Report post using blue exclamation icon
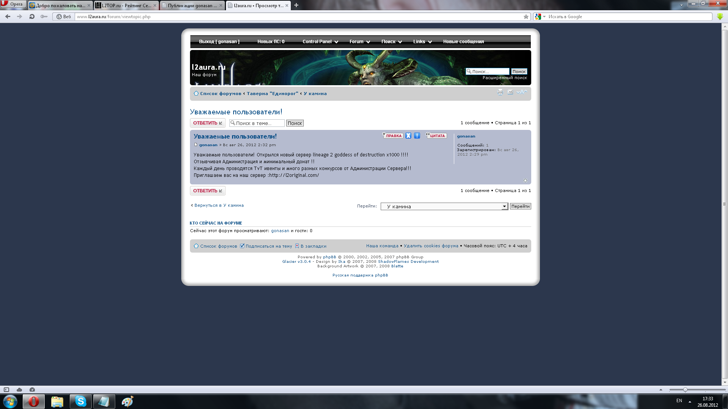This screenshot has width=728, height=409. 417,136
